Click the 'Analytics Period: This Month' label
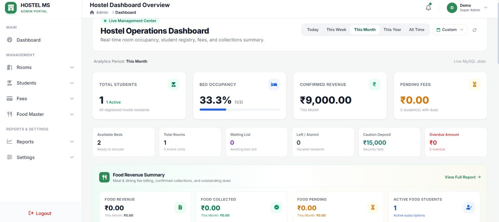This screenshot has width=499, height=222. [x=120, y=61]
